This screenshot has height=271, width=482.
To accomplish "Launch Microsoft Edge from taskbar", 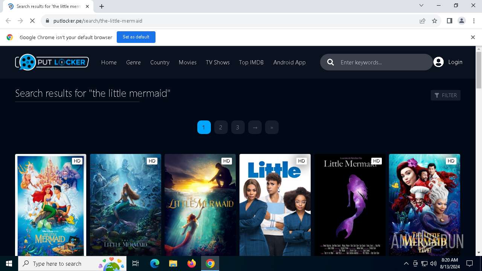I will click(154, 263).
